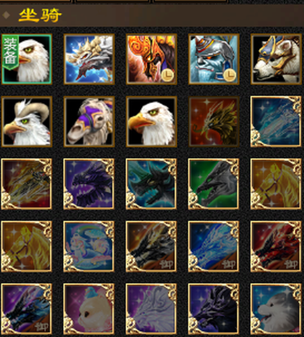Select the black dragon on orange marked 御
Image resolution: width=304 pixels, height=337 pixels.
tap(151, 246)
